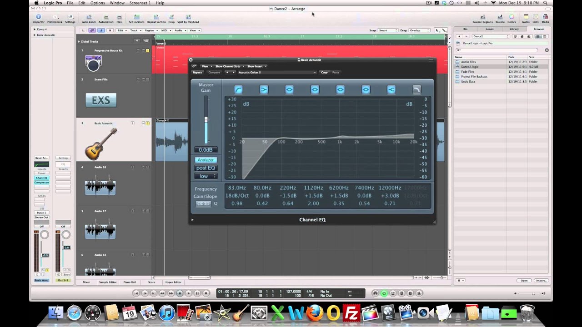Open the Screenset 1 menu
Image resolution: width=582 pixels, height=327 pixels.
[140, 3]
